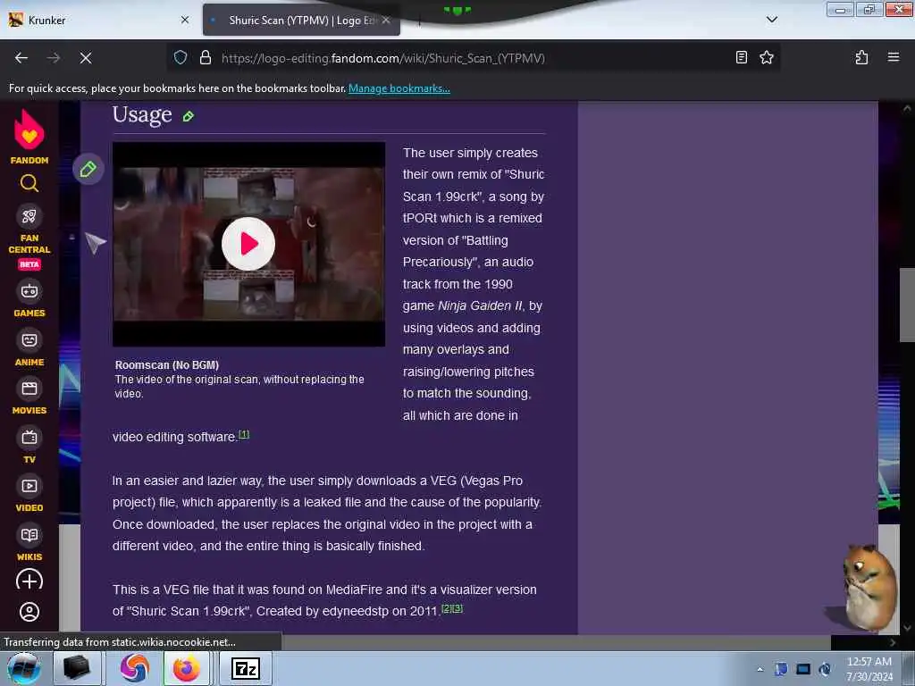Viewport: 915px width, 686px height.
Task: Stop loading the page
Action: coord(86,58)
